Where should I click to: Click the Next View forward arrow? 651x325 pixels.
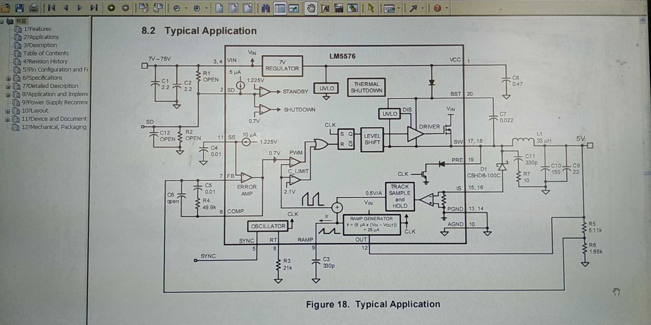(125, 8)
